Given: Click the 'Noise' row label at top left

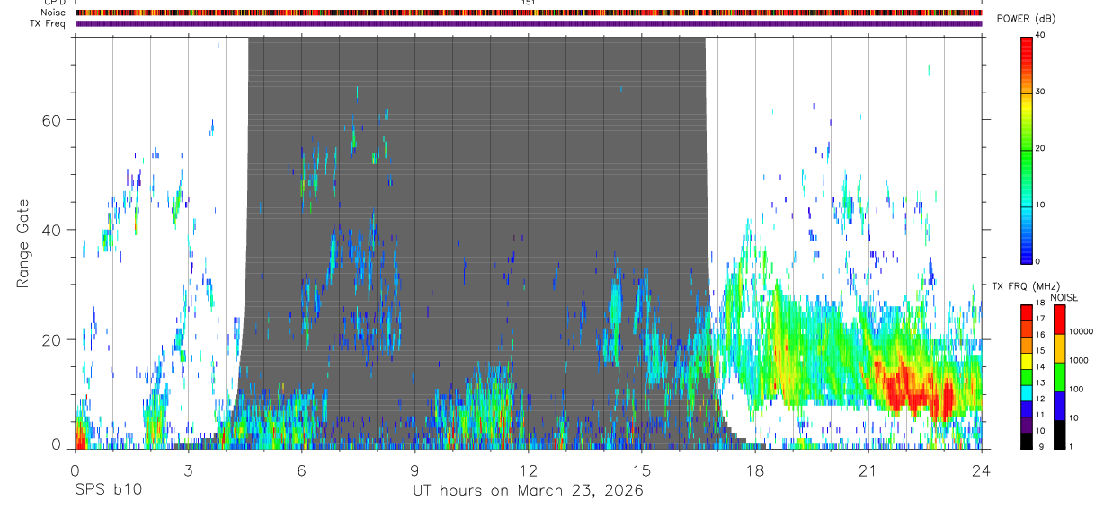Looking at the screenshot, I should tap(53, 13).
